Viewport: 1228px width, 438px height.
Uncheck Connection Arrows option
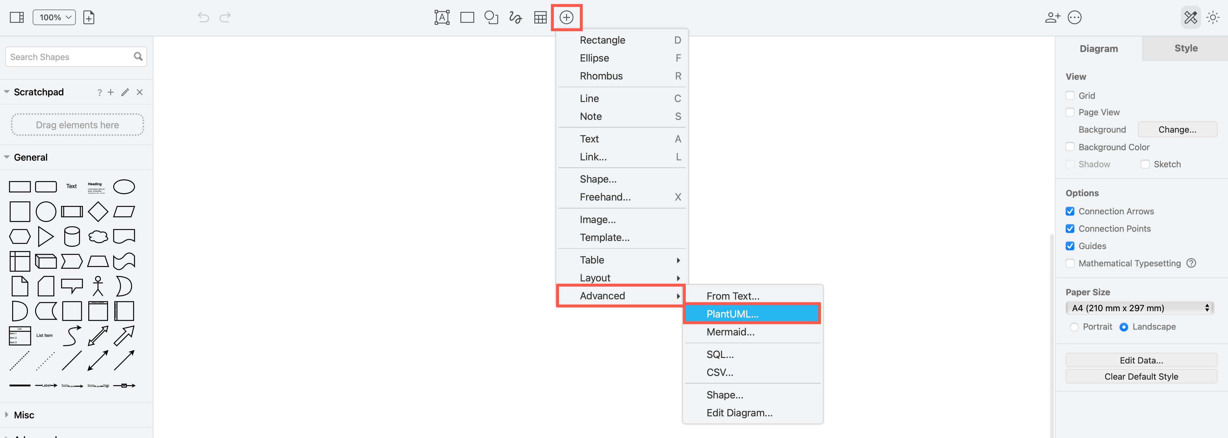click(x=1070, y=211)
